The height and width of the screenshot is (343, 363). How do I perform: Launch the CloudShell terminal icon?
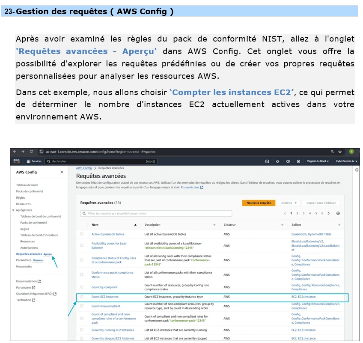[x=267, y=161]
